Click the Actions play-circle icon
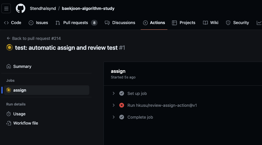 coord(145,23)
